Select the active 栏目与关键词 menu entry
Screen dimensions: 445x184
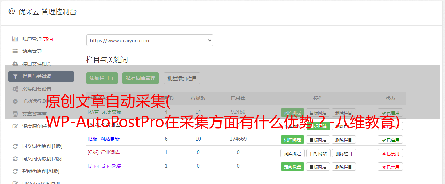41,76
